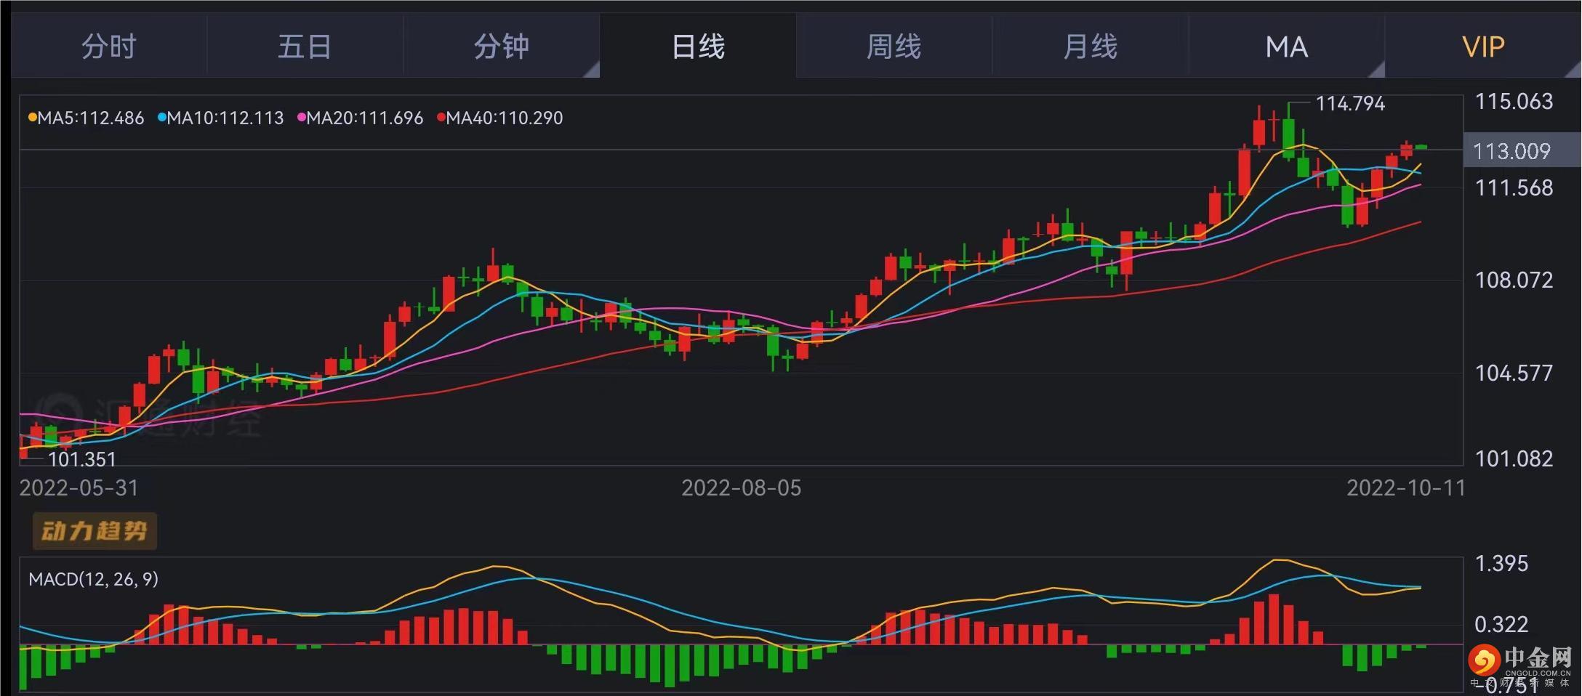This screenshot has height=696, width=1582.
Task: Click the 113.009 current price tag
Action: (1512, 151)
